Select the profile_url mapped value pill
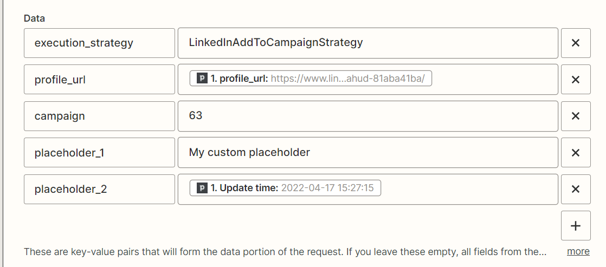This screenshot has height=267, width=606. point(311,79)
